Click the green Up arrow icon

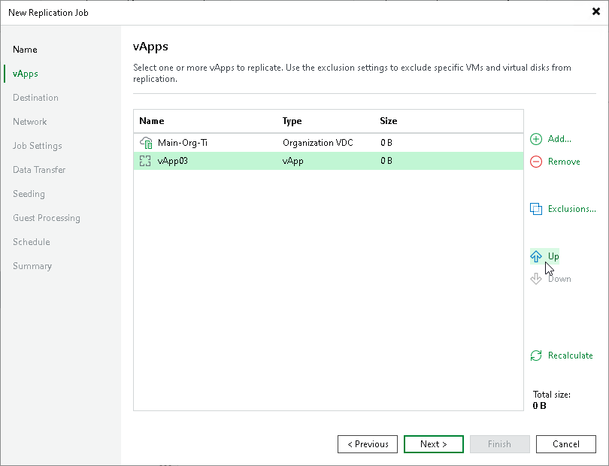[x=536, y=256]
